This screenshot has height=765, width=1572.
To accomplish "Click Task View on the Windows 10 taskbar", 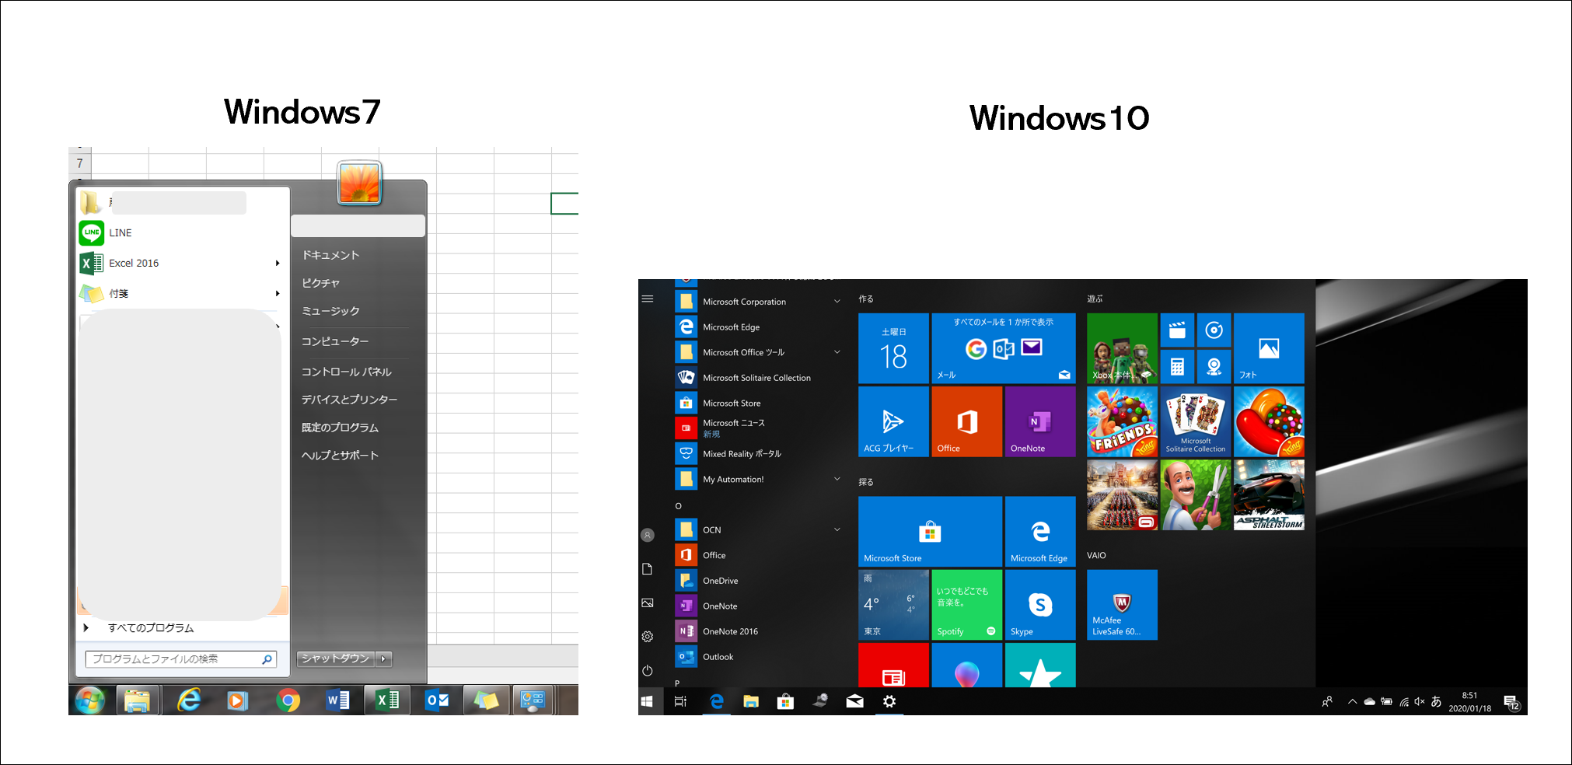I will 680,701.
